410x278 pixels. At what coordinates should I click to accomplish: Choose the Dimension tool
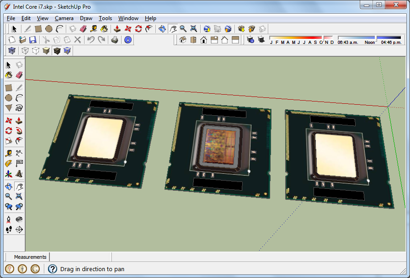click(19, 153)
